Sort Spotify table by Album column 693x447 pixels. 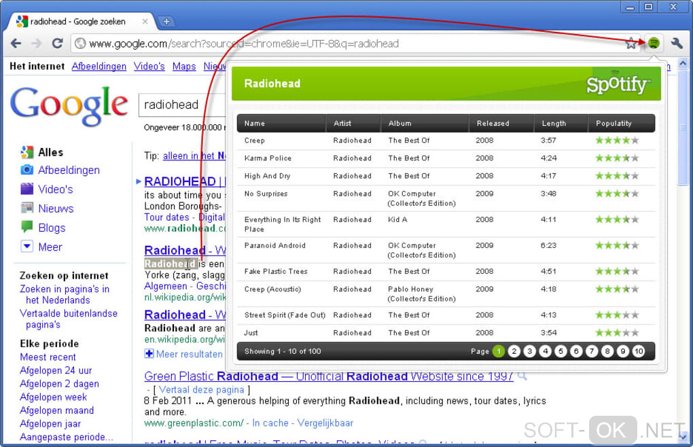coord(424,123)
